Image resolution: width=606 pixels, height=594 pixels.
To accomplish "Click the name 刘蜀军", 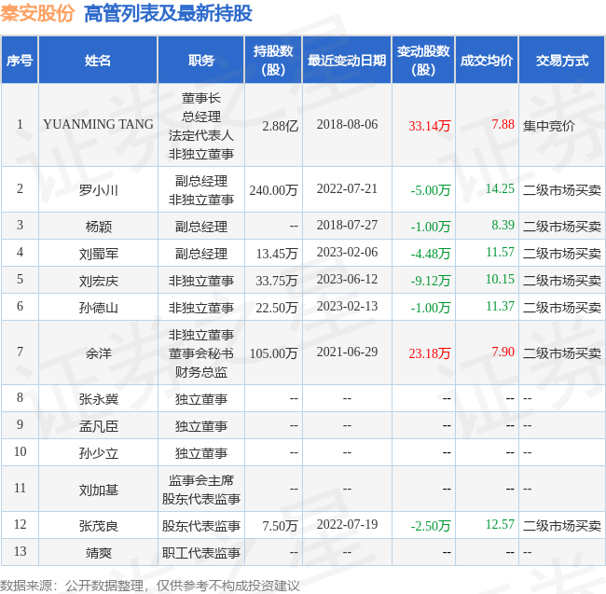I will [x=98, y=254].
